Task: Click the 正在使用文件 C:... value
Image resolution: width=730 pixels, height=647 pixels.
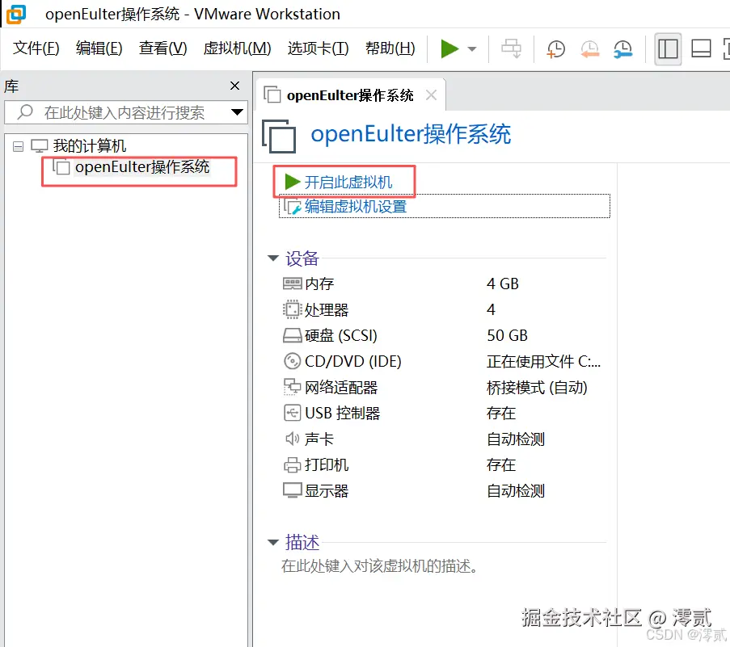Action: (x=543, y=361)
